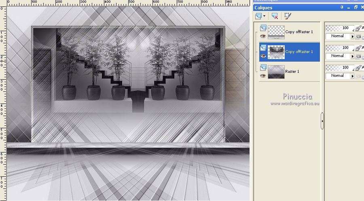Adjust opacity slider of the highlighted Copy ofRaster 1 layer
364x201 pixels.
pos(340,48)
